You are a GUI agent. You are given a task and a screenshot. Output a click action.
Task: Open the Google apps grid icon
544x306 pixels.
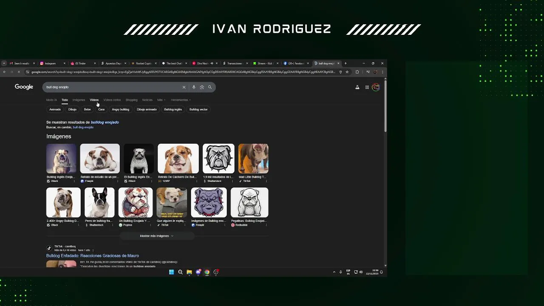coord(367,87)
